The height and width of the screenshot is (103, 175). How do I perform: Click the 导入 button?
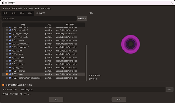pyautogui.click(x=56, y=99)
